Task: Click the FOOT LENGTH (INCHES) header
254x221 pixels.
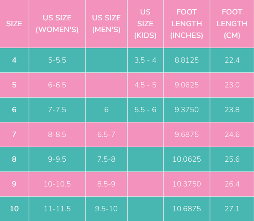Action: click(187, 24)
